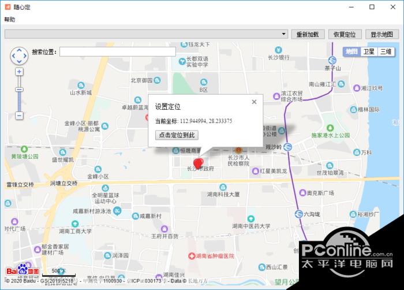Click the 红星美凯龙 shopping icon
Screen dimensions: 404x290
pyautogui.click(x=255, y=171)
